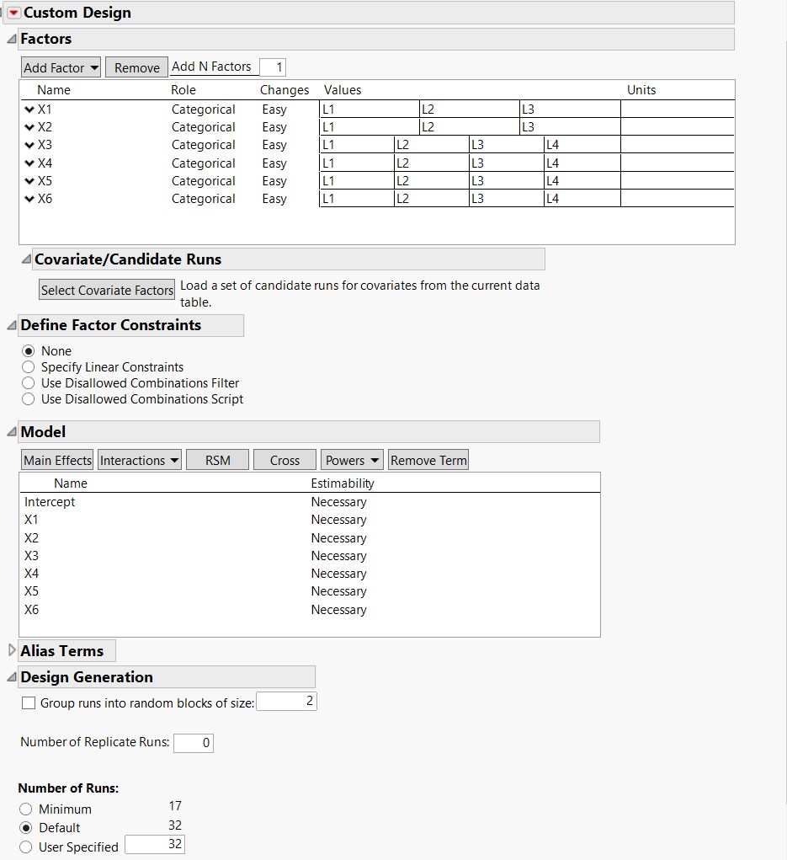Click the X3 factor chevron icon
Viewport: 787px width, 860px height.
coord(29,145)
